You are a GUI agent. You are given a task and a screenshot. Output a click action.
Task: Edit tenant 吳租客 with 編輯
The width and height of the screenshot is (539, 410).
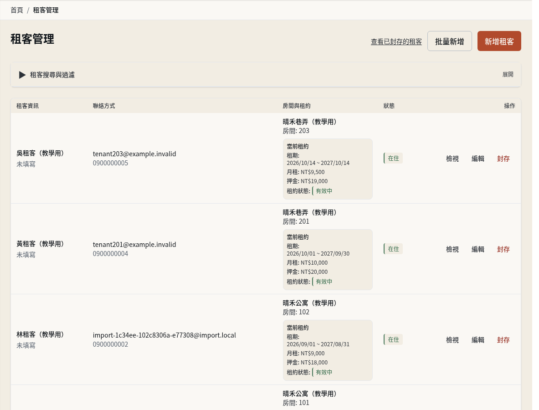coord(477,159)
